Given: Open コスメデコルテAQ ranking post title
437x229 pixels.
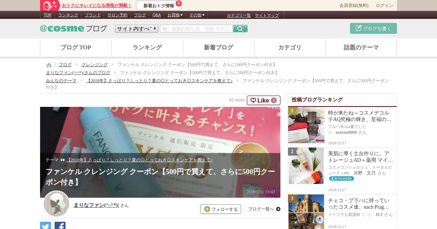Looking at the screenshot, I should point(360,116).
